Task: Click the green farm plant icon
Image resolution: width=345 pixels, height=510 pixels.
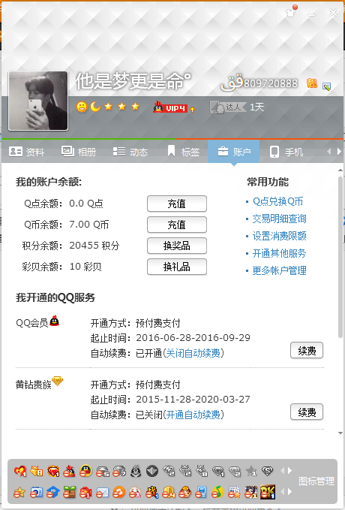Action: [x=69, y=493]
